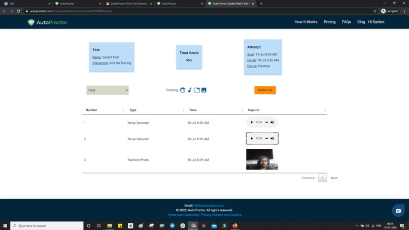Open FAQs page
The width and height of the screenshot is (409, 230).
(x=347, y=22)
